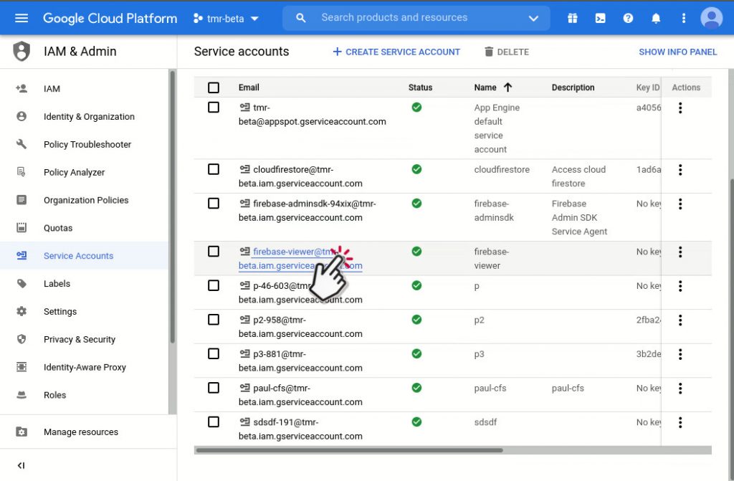Click the Policy Analyzer document icon
Viewport: 734px width, 481px height.
coord(22,172)
